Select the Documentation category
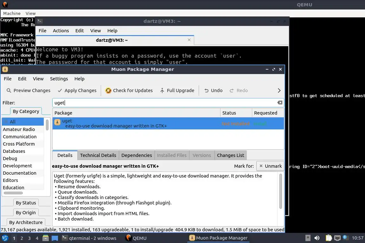 pos(23,173)
